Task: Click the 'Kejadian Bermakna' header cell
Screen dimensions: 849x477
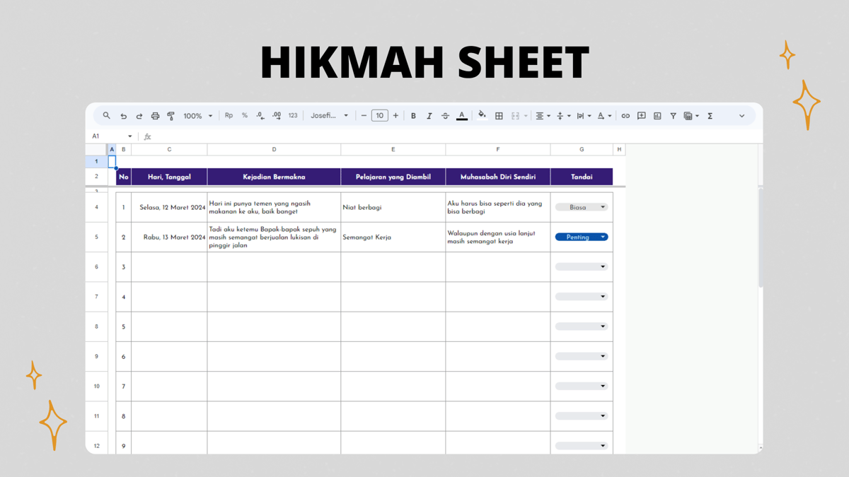Action: (x=274, y=177)
